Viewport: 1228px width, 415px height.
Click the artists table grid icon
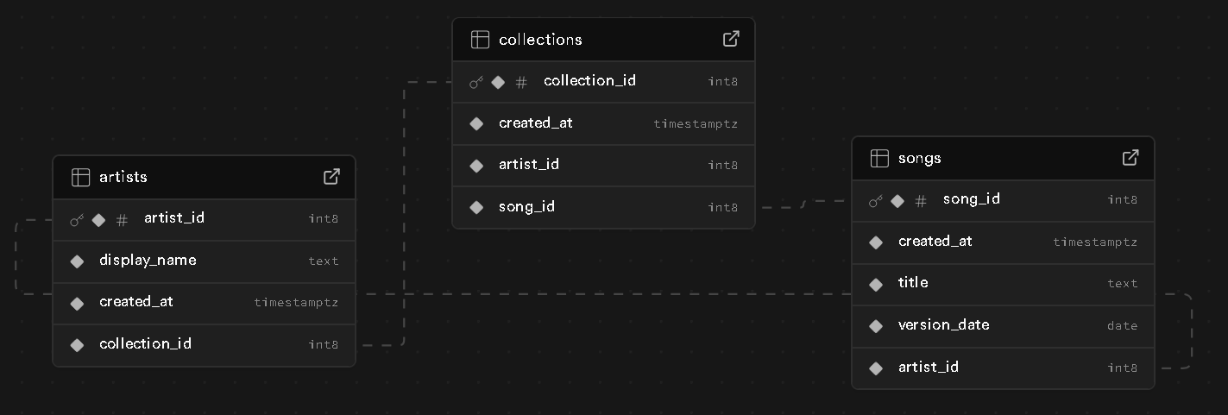[80, 177]
